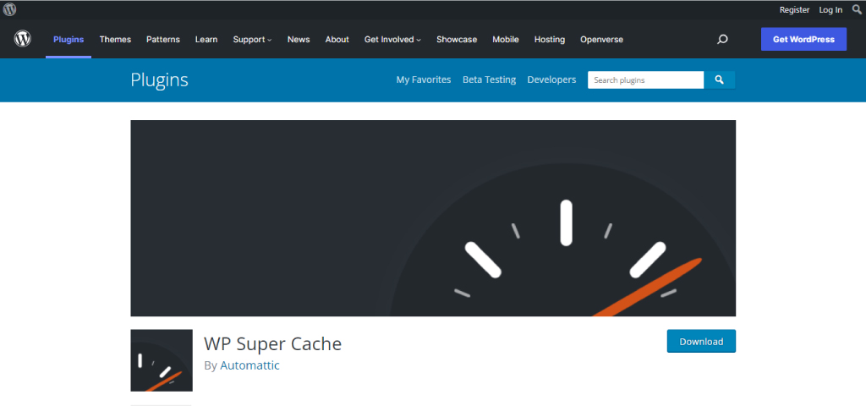Go to Showcase in the navigation
Viewport: 866px width, 406px height.
tap(456, 39)
